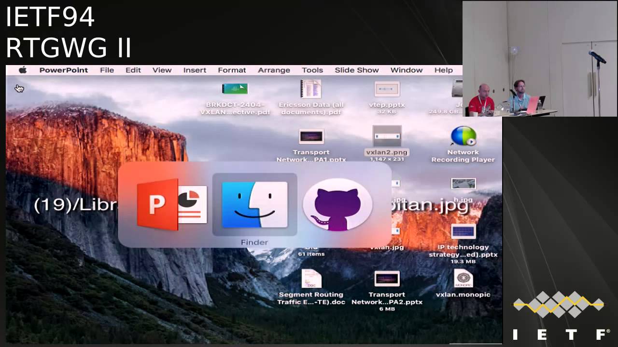Click the vxlan.monopic file name

(x=463, y=294)
